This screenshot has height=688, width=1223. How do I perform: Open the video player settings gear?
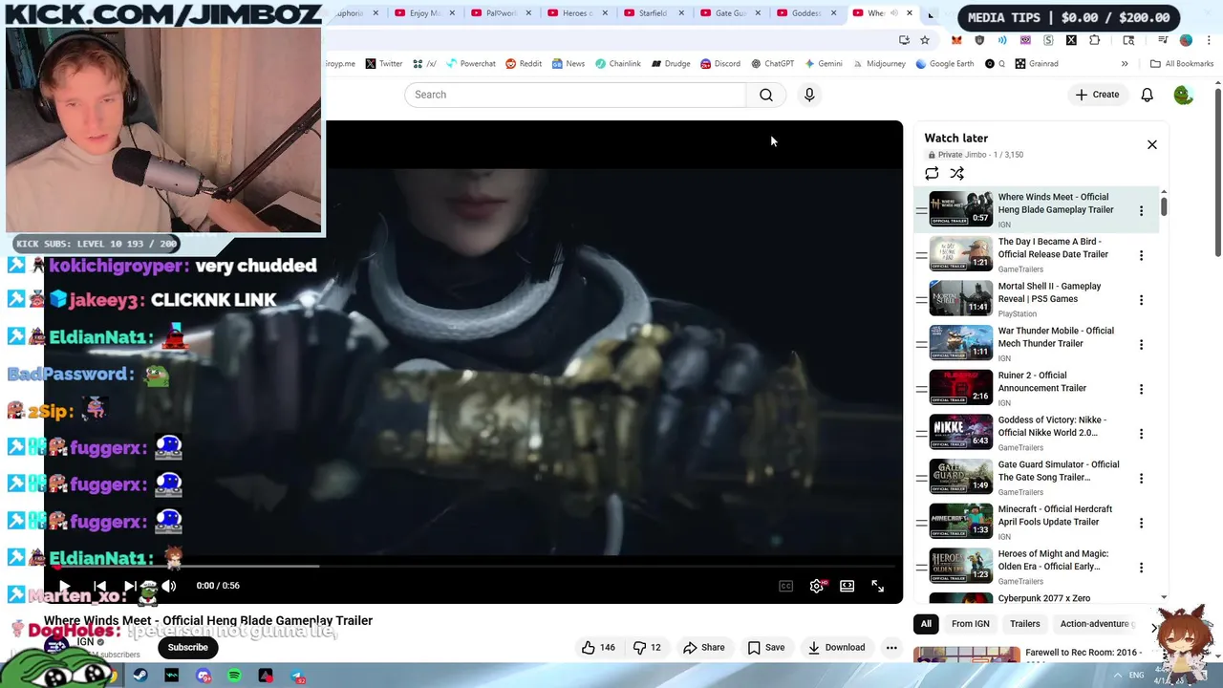point(817,586)
